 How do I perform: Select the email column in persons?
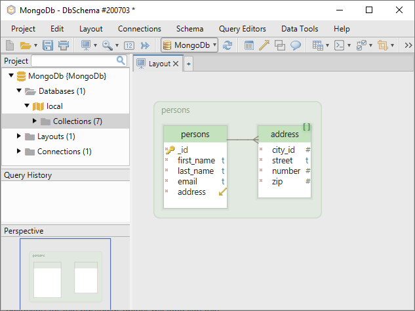[x=195, y=182]
